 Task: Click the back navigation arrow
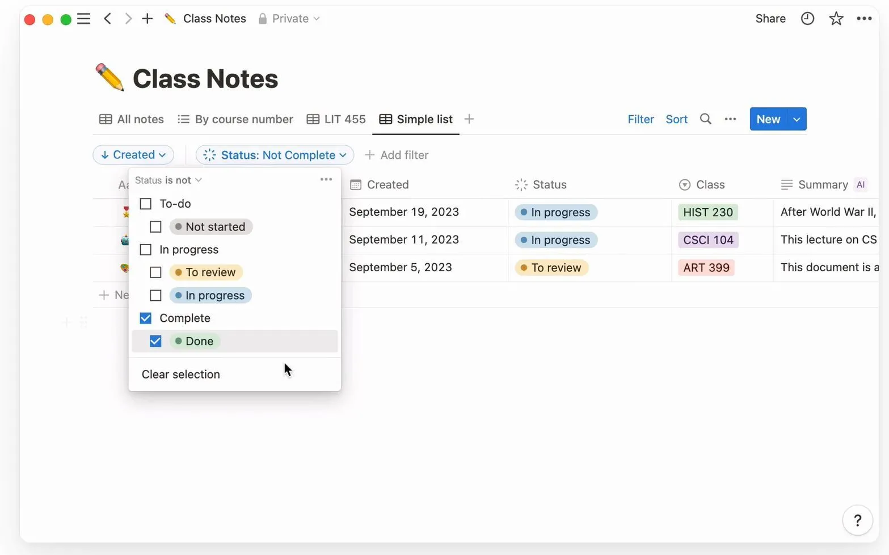pyautogui.click(x=107, y=19)
